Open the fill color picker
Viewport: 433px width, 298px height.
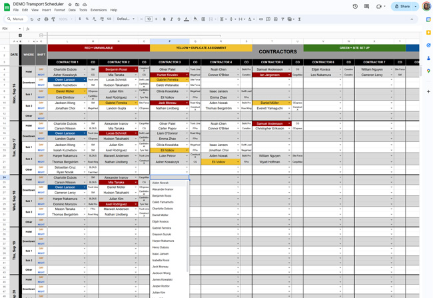pyautogui.click(x=195, y=19)
